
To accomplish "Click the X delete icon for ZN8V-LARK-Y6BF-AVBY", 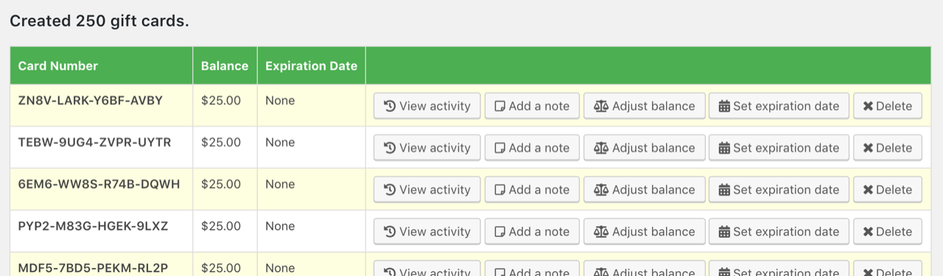I will pos(868,106).
